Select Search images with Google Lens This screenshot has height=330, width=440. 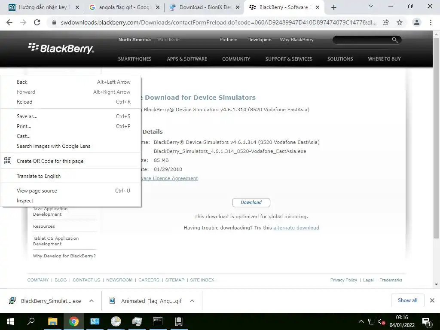(x=70, y=146)
